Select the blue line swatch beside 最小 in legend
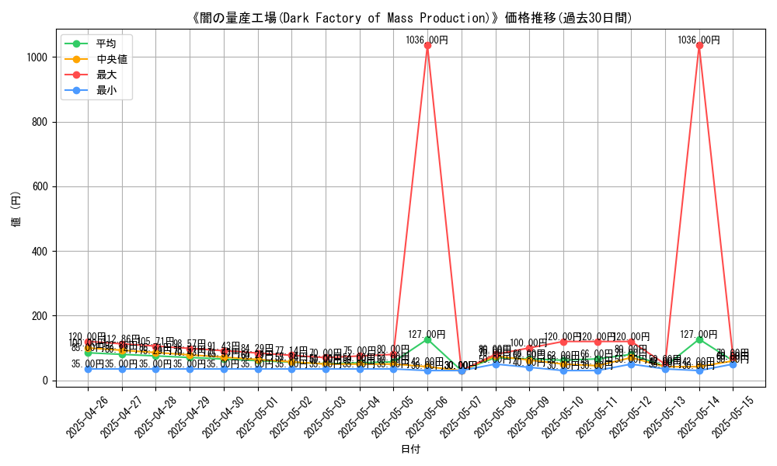 [x=76, y=91]
